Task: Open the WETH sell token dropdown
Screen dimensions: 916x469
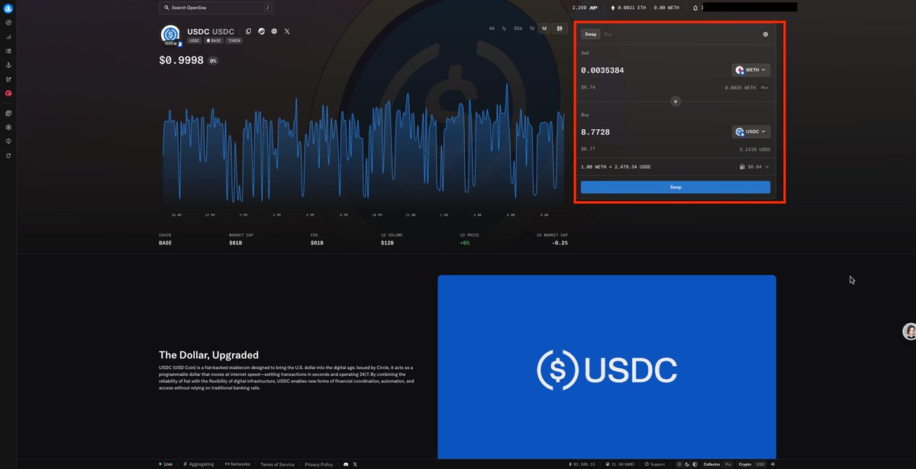Action: pos(751,70)
